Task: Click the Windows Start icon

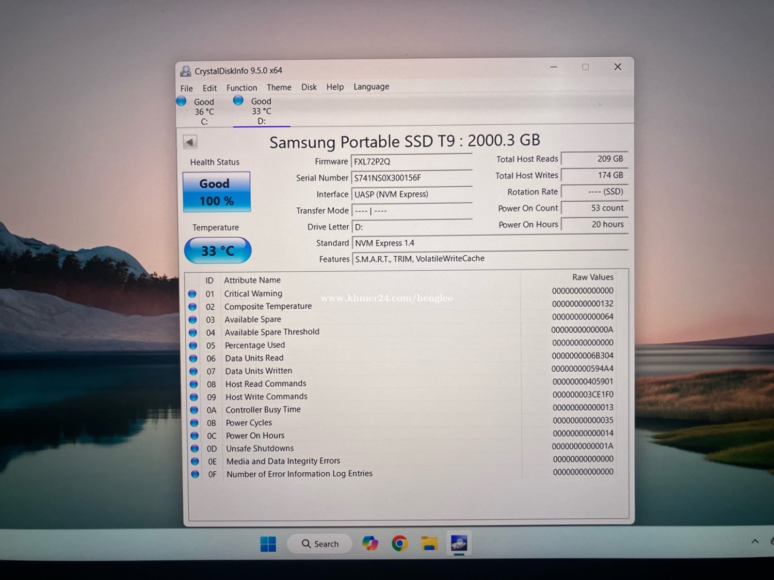Action: tap(268, 543)
